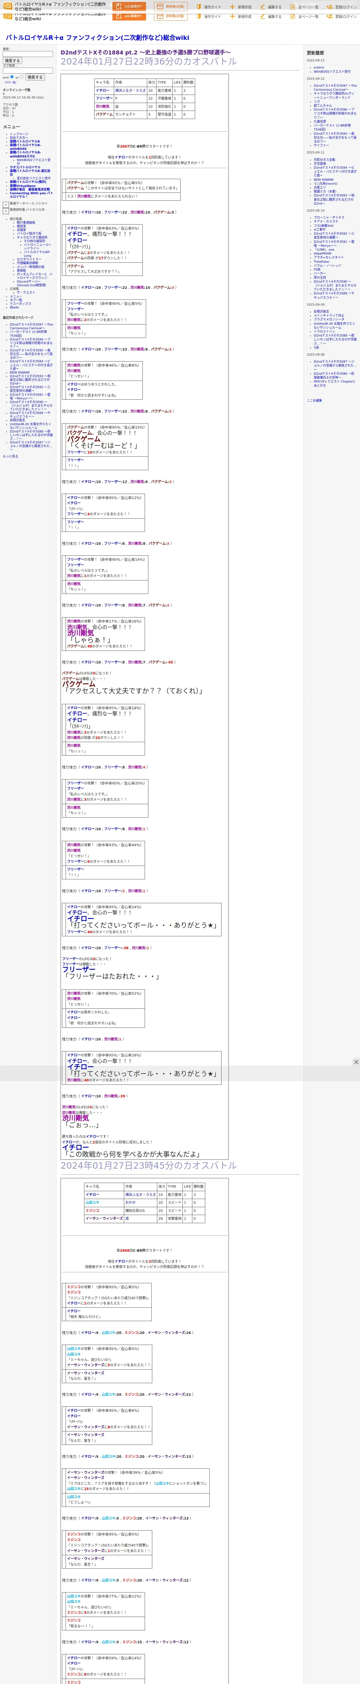Open 月影のボス全集 in the update history

[x=324, y=159]
